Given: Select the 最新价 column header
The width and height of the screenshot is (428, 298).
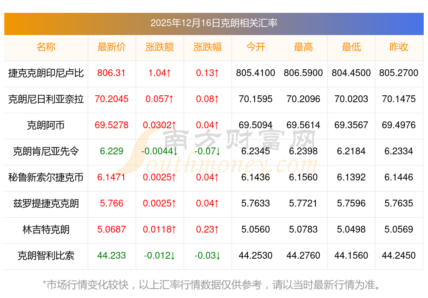Looking at the screenshot, I should pyautogui.click(x=111, y=47).
